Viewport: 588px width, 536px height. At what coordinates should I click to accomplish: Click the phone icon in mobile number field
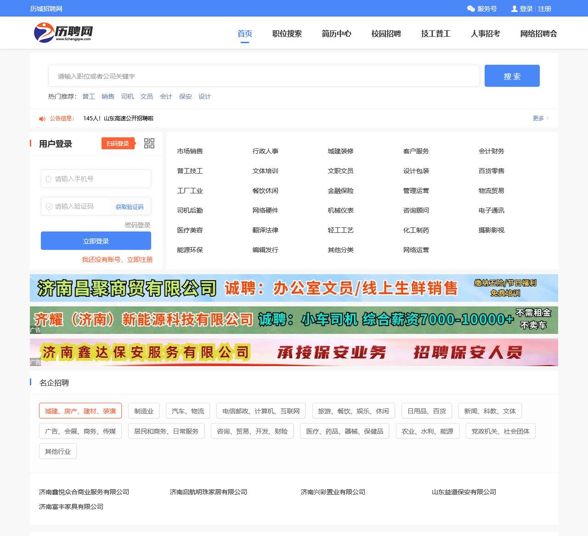[x=48, y=179]
